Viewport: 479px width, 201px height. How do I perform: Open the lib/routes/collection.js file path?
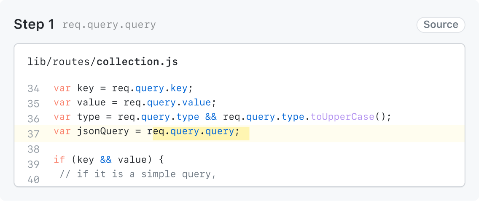click(102, 62)
